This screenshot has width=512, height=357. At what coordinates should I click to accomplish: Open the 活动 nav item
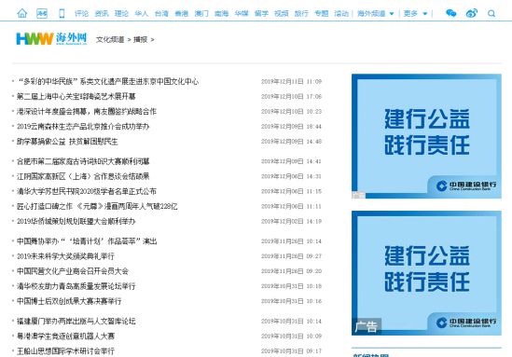point(341,14)
